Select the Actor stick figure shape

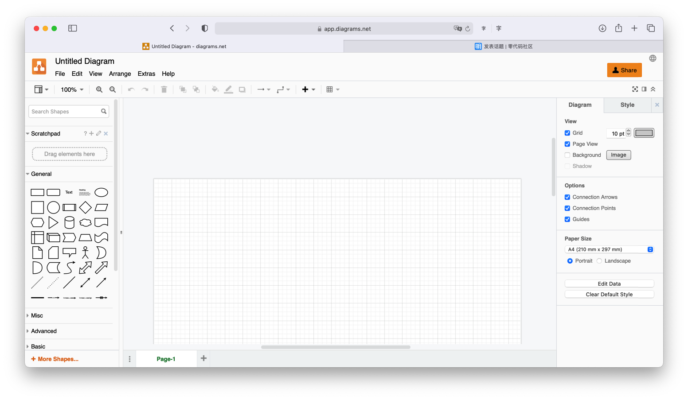(85, 252)
